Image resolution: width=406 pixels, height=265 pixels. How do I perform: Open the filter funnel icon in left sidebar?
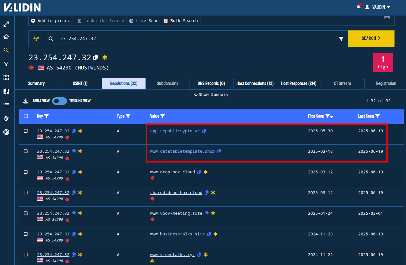(x=6, y=64)
